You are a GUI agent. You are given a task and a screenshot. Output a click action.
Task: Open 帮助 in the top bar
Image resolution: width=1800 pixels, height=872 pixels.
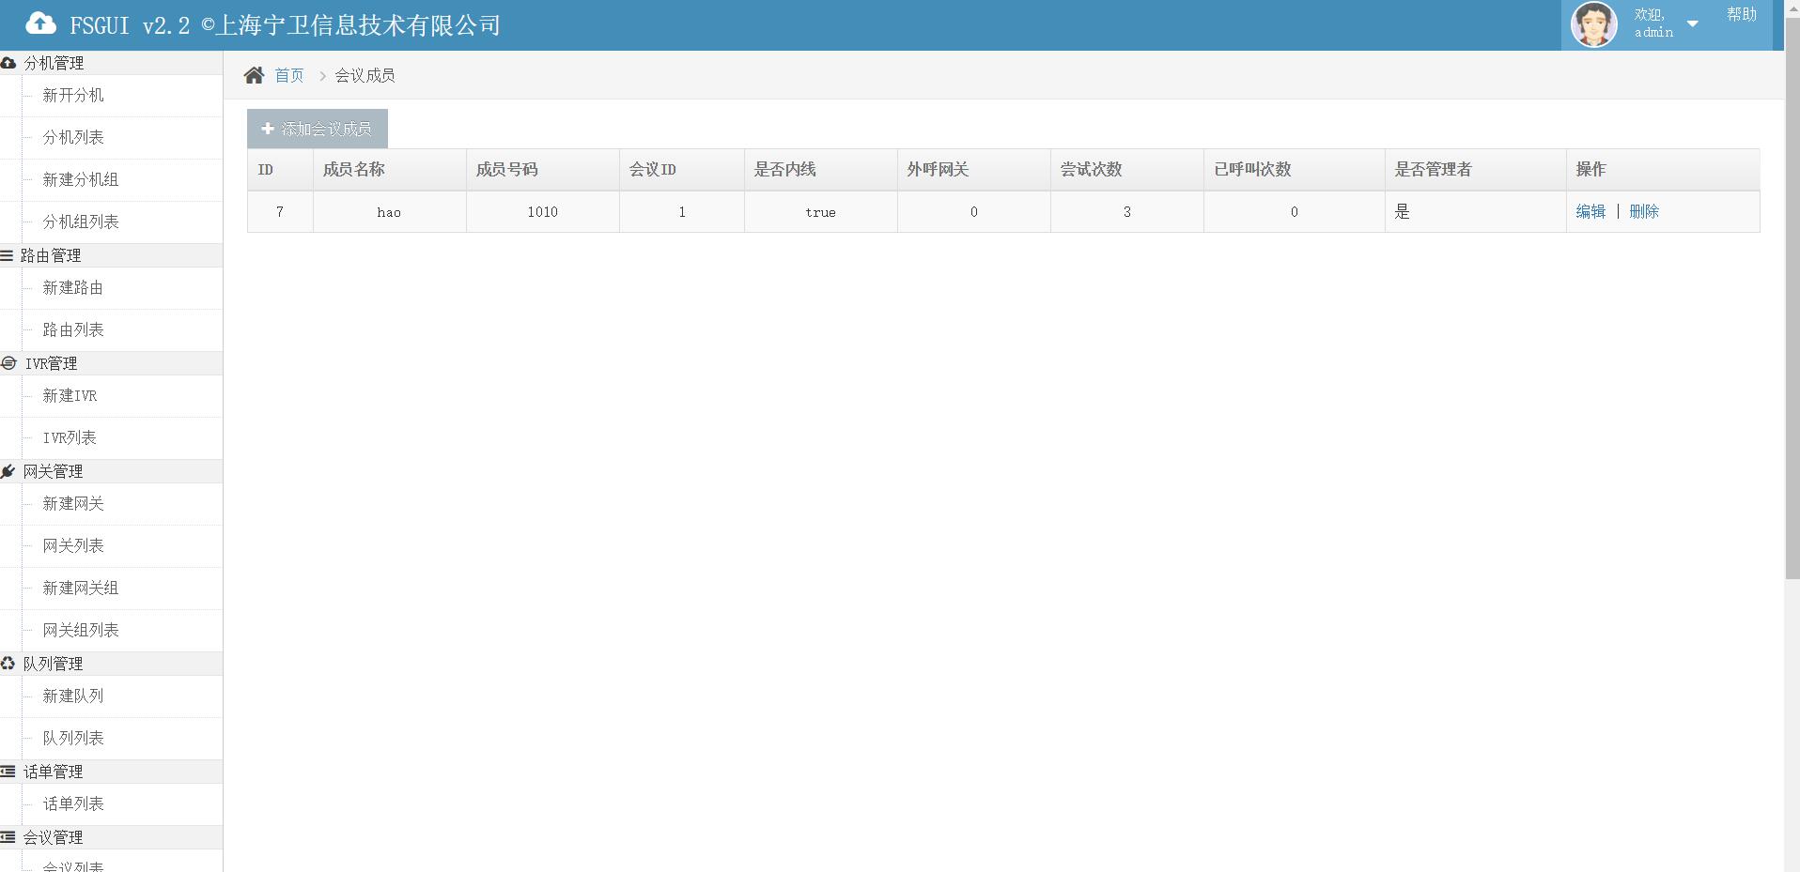point(1741,14)
